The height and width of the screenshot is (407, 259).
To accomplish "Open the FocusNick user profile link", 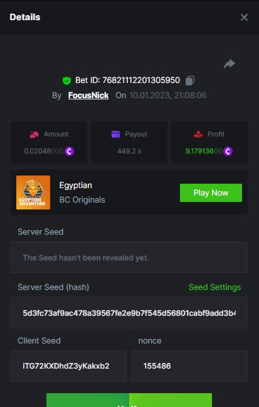I will coord(88,95).
